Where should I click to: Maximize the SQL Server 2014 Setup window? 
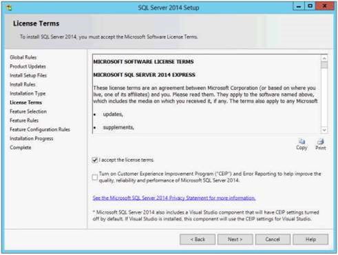(x=310, y=6)
